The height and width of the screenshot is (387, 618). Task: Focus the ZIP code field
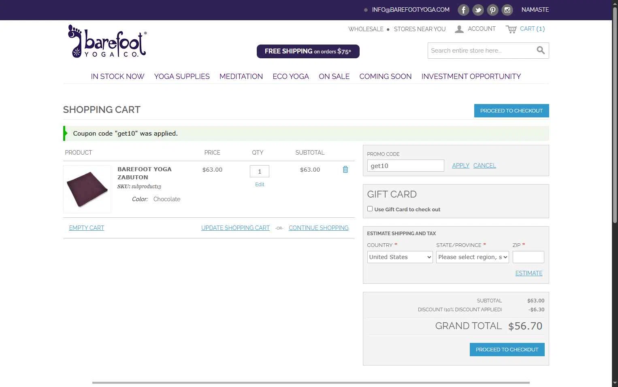(528, 257)
